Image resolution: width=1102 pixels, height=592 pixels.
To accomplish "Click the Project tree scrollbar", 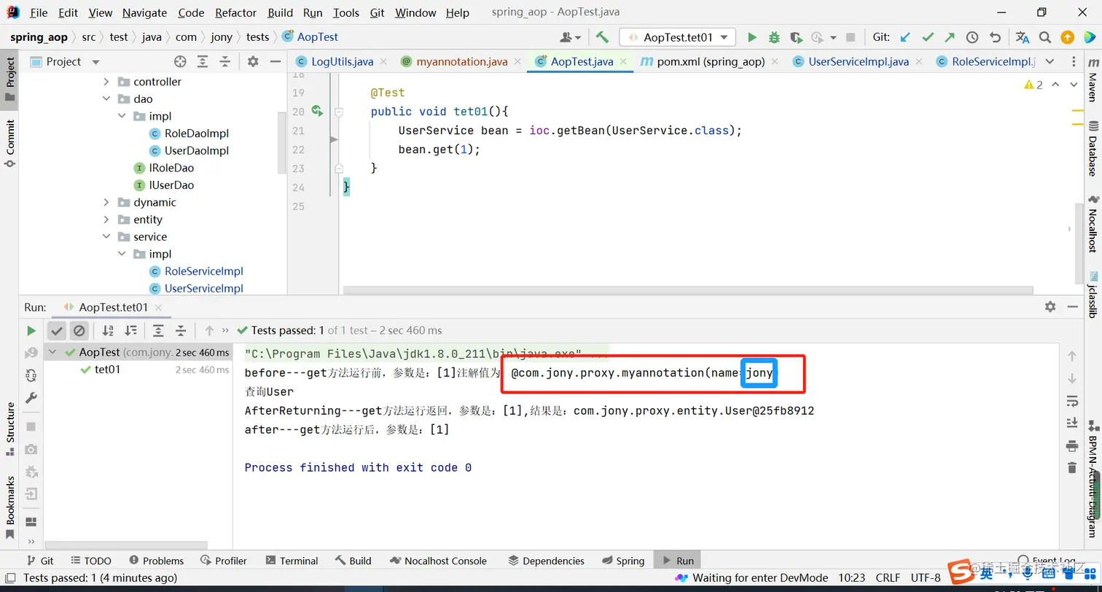I will (282, 141).
